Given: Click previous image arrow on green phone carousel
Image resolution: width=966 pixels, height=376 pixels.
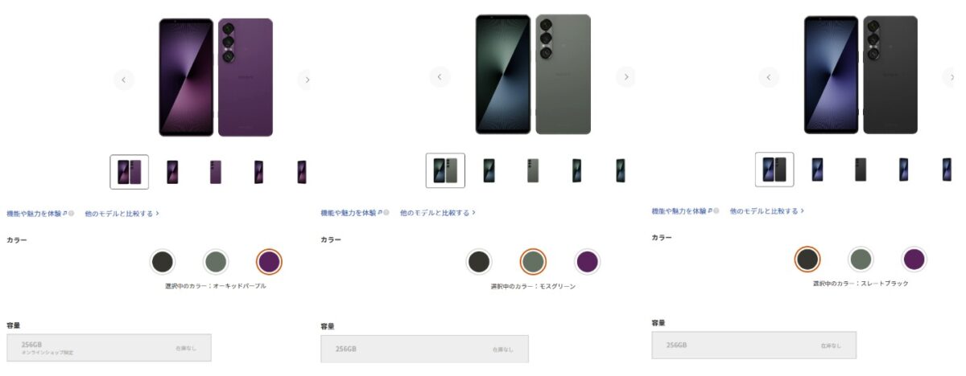Looking at the screenshot, I should point(440,77).
